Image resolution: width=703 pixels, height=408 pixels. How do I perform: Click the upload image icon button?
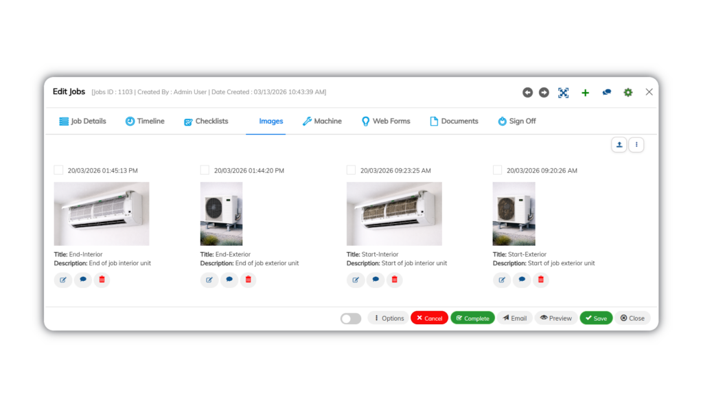click(619, 144)
